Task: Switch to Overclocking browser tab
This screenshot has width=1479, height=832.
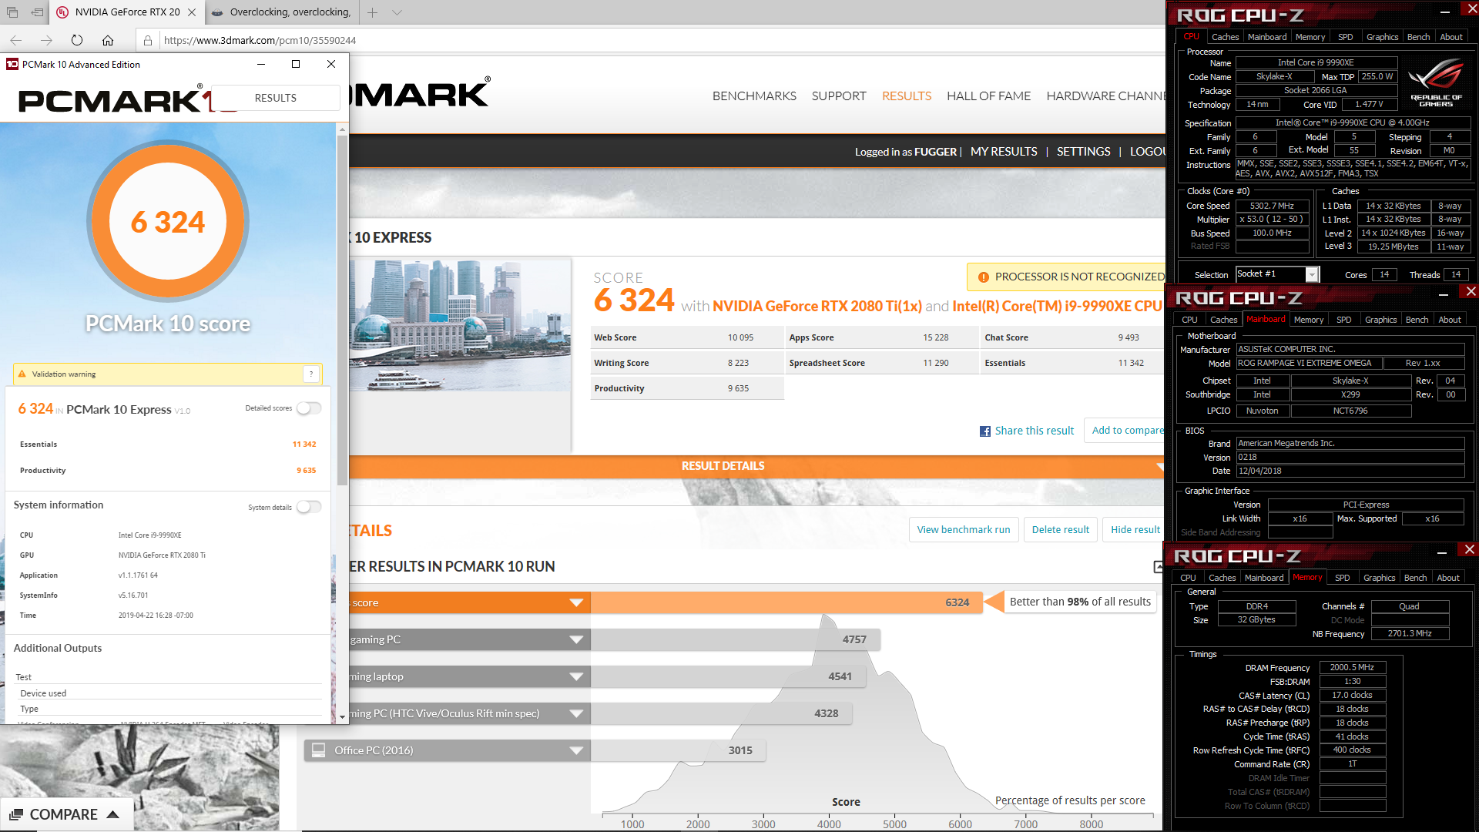Action: [x=281, y=12]
